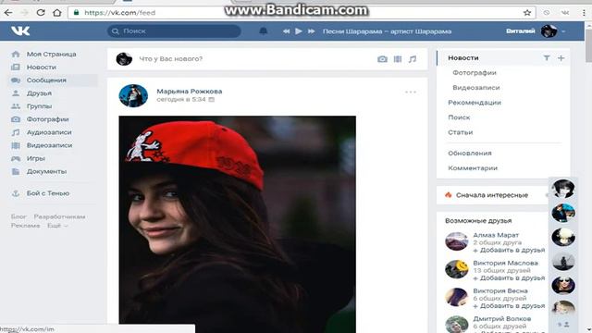Click Марьяна Рожкова post avatar
592x333 pixels.
point(133,95)
